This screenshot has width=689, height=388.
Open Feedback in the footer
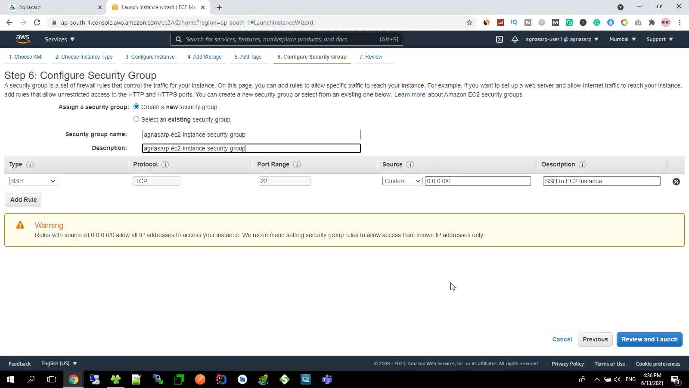click(x=19, y=364)
